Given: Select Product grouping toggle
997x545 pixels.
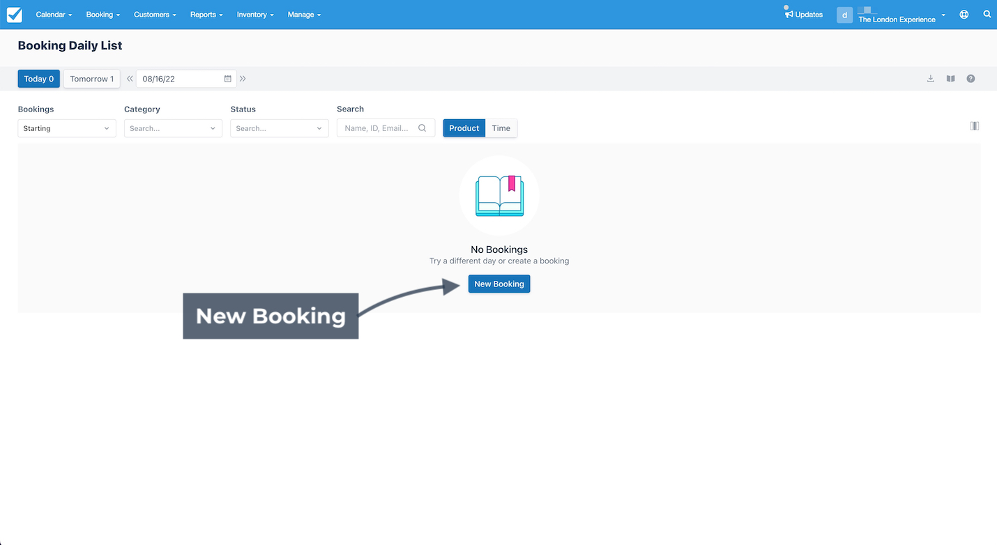Looking at the screenshot, I should point(464,128).
